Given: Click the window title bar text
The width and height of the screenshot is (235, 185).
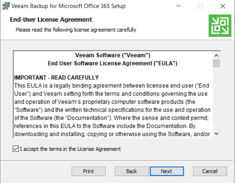Looking at the screenshot, I should 68,6.
